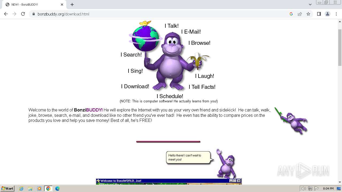
Task: Click the scrollbar down arrow
Action: point(340,182)
